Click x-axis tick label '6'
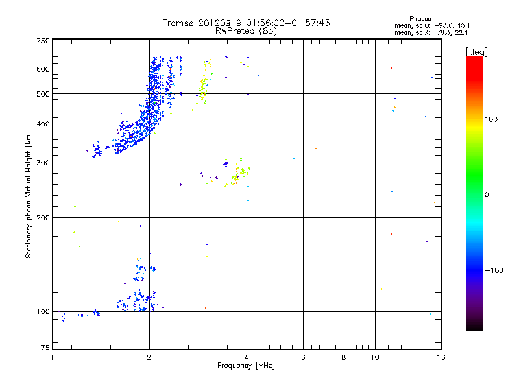Screen dimensions: 519x389 tap(303, 357)
